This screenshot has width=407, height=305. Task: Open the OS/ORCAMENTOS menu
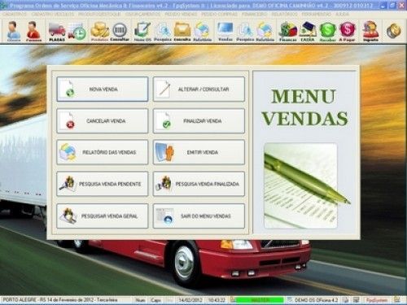coord(142,14)
